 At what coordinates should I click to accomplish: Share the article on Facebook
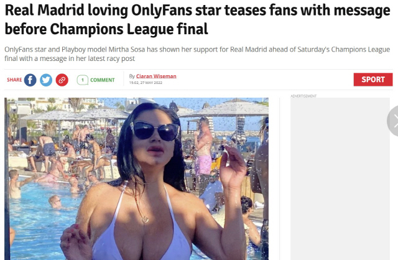click(x=30, y=80)
